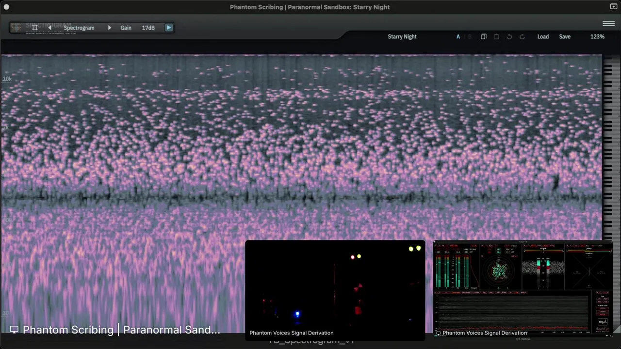
Task: Select preset slot A
Action: tap(458, 36)
